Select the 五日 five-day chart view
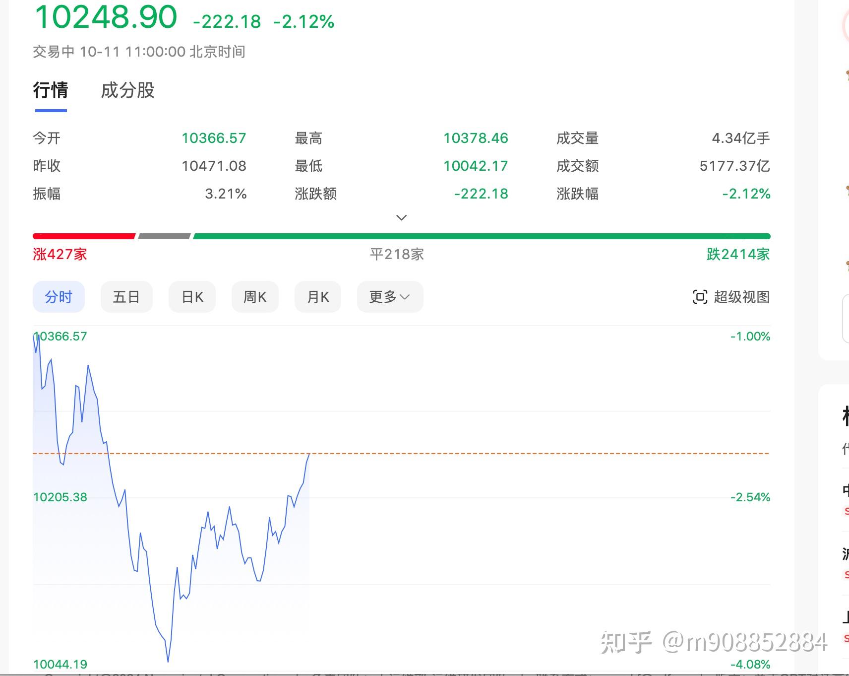 [126, 296]
